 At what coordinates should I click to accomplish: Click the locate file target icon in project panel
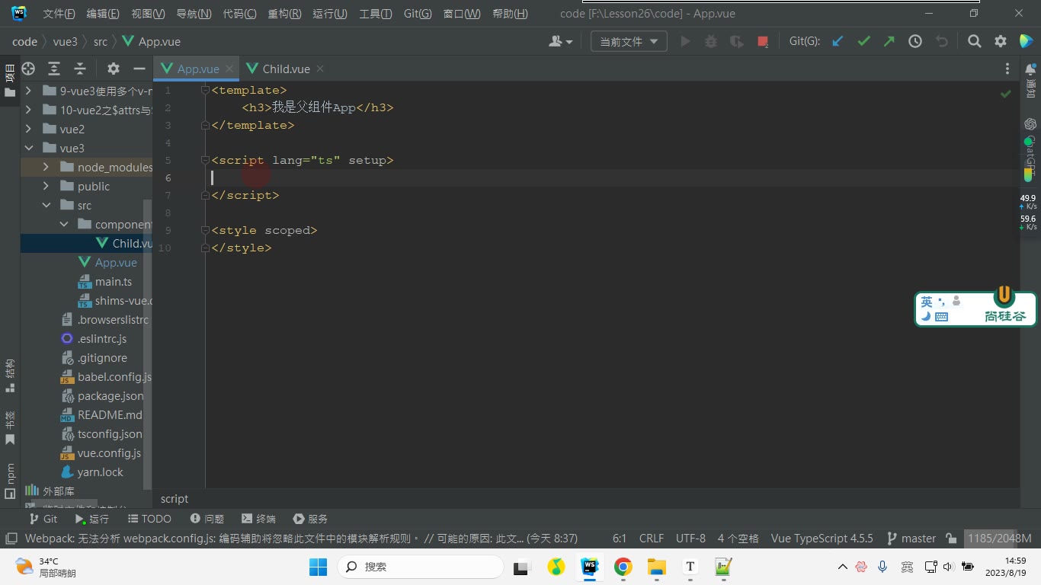[28, 69]
